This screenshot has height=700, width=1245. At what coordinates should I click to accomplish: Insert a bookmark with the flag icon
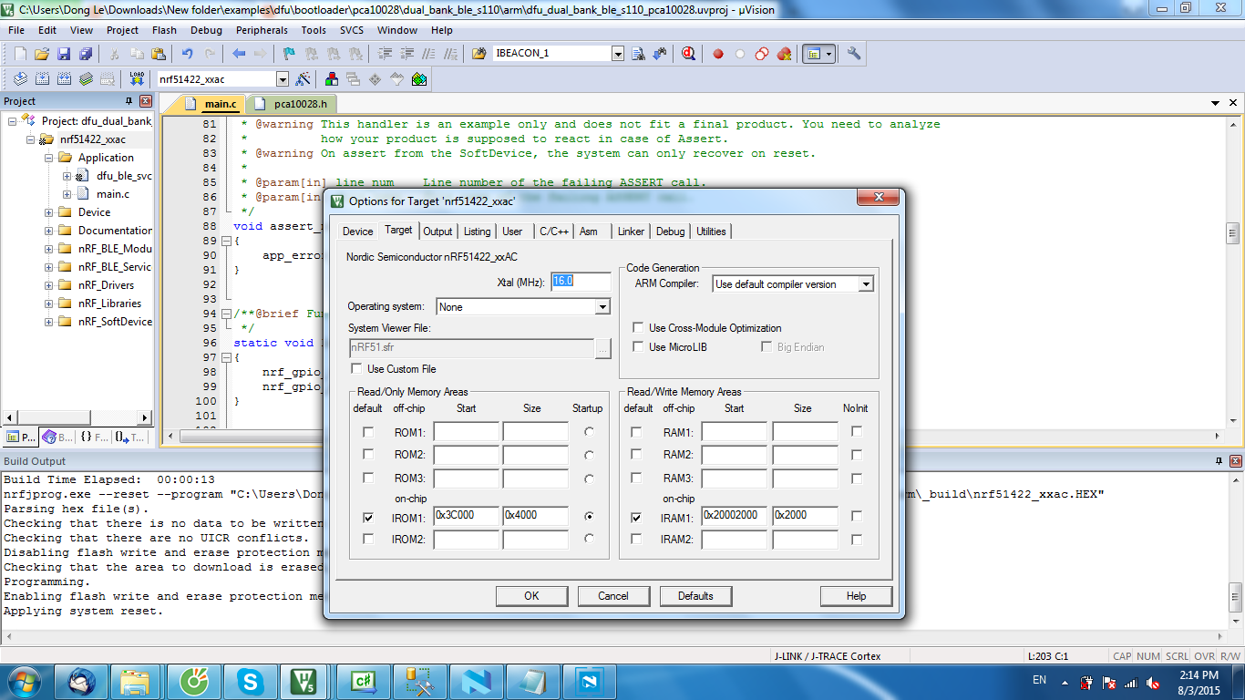point(289,54)
